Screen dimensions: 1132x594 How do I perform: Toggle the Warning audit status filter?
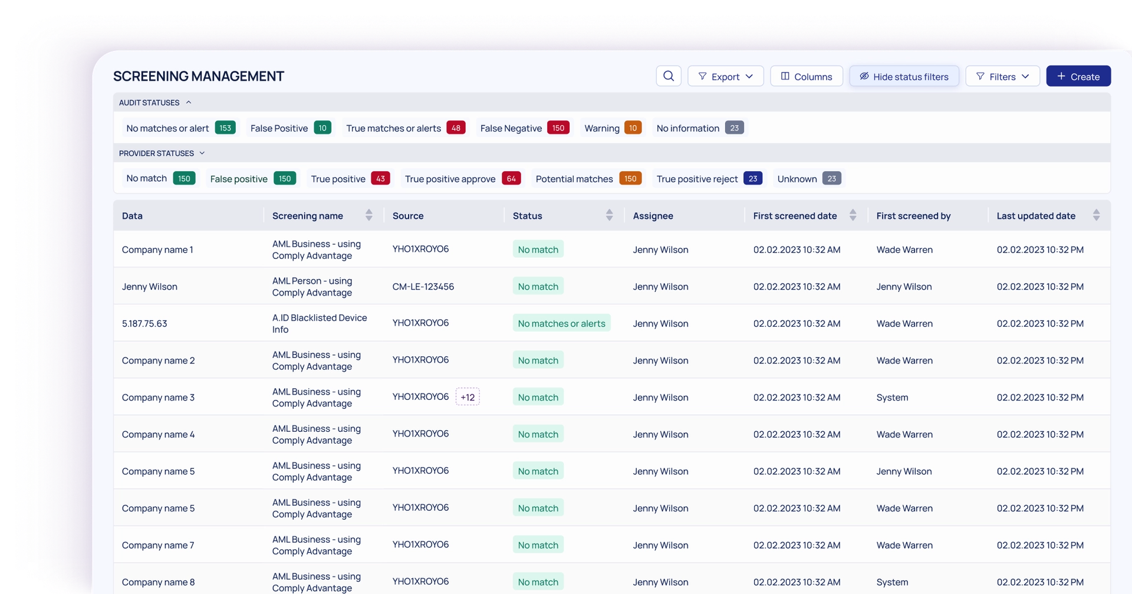coord(612,128)
